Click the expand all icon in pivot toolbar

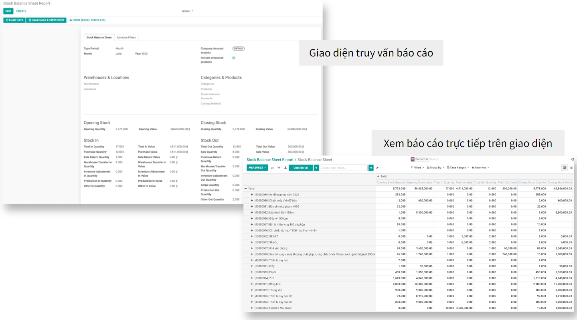coord(279,168)
